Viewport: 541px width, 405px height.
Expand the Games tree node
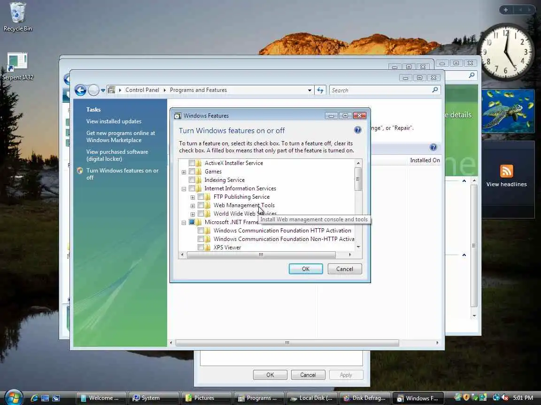click(184, 172)
